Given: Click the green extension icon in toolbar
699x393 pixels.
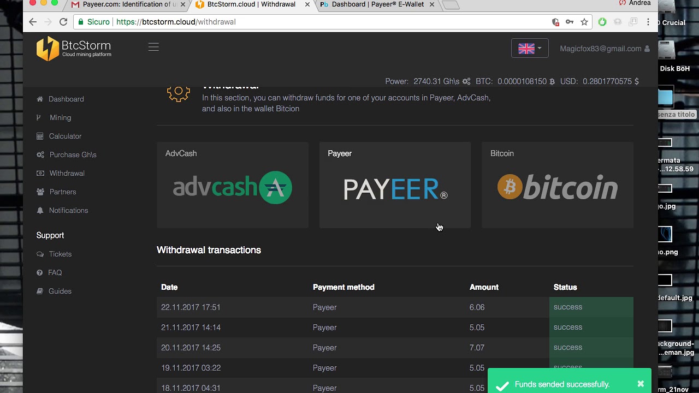Looking at the screenshot, I should [602, 22].
